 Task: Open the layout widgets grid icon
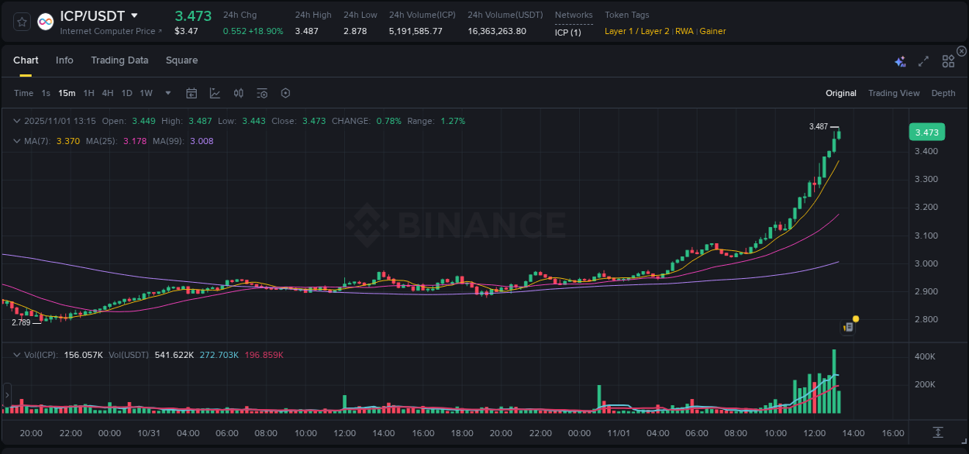pos(947,60)
